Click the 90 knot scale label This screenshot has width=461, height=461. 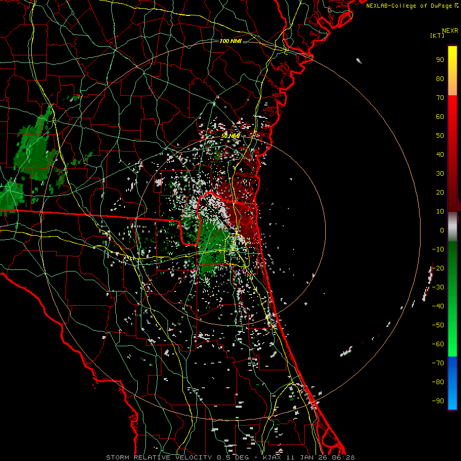coord(440,60)
